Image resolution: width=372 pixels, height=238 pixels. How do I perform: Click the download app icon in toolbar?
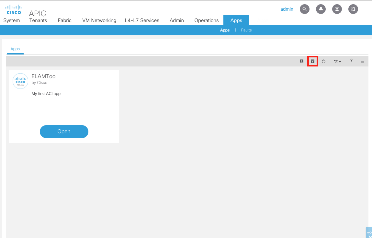coord(301,61)
